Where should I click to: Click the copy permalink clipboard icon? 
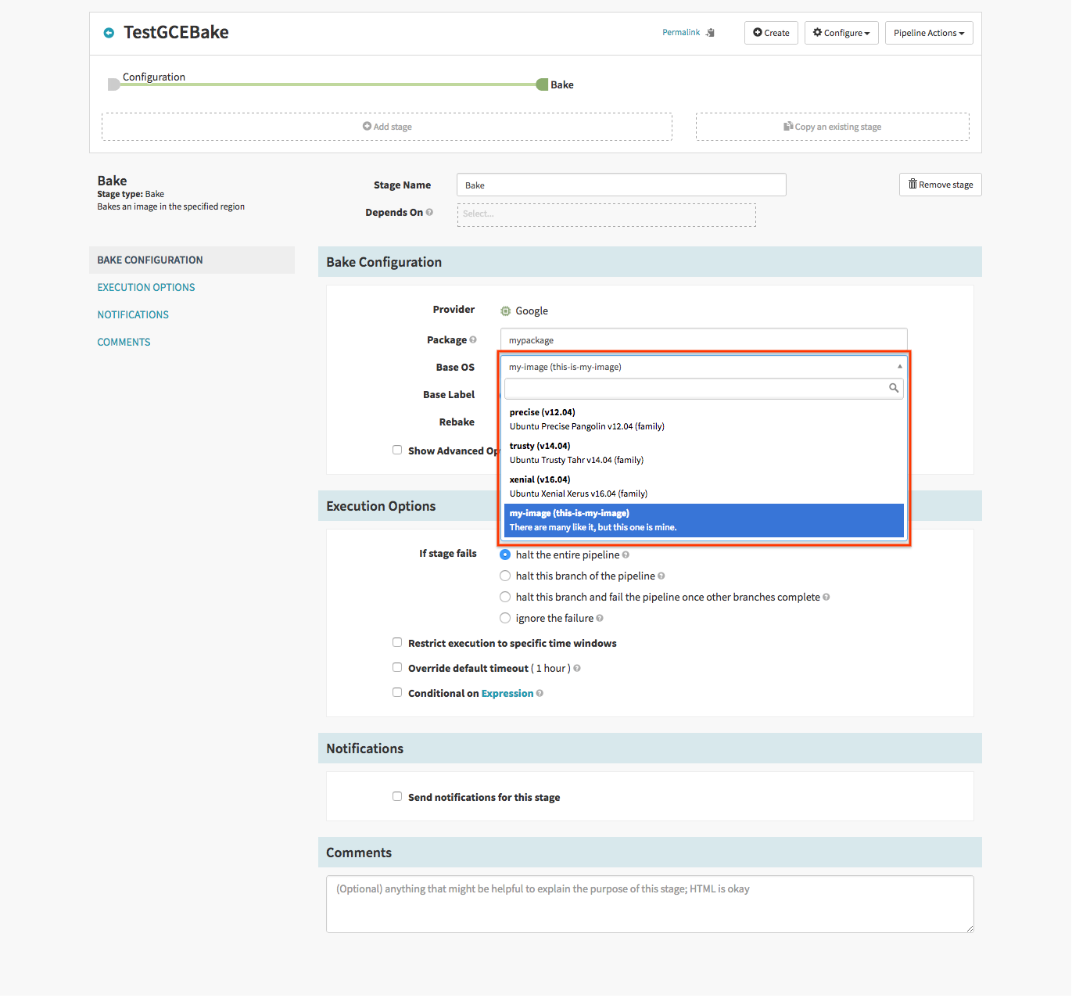pos(710,33)
